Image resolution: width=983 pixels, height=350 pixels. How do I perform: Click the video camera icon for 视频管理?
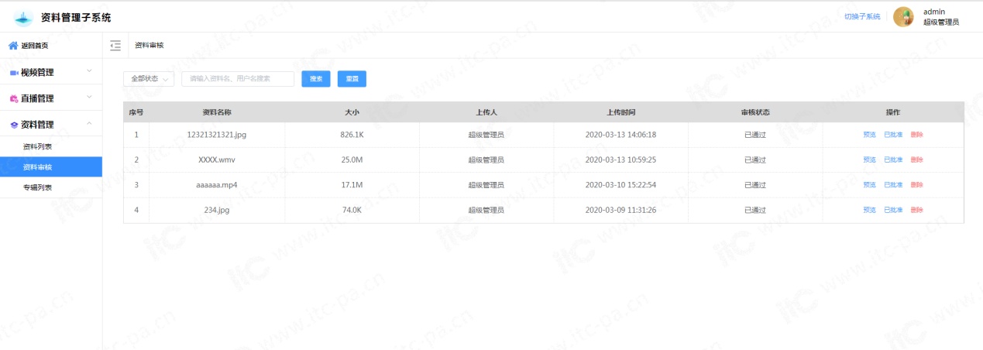click(14, 73)
